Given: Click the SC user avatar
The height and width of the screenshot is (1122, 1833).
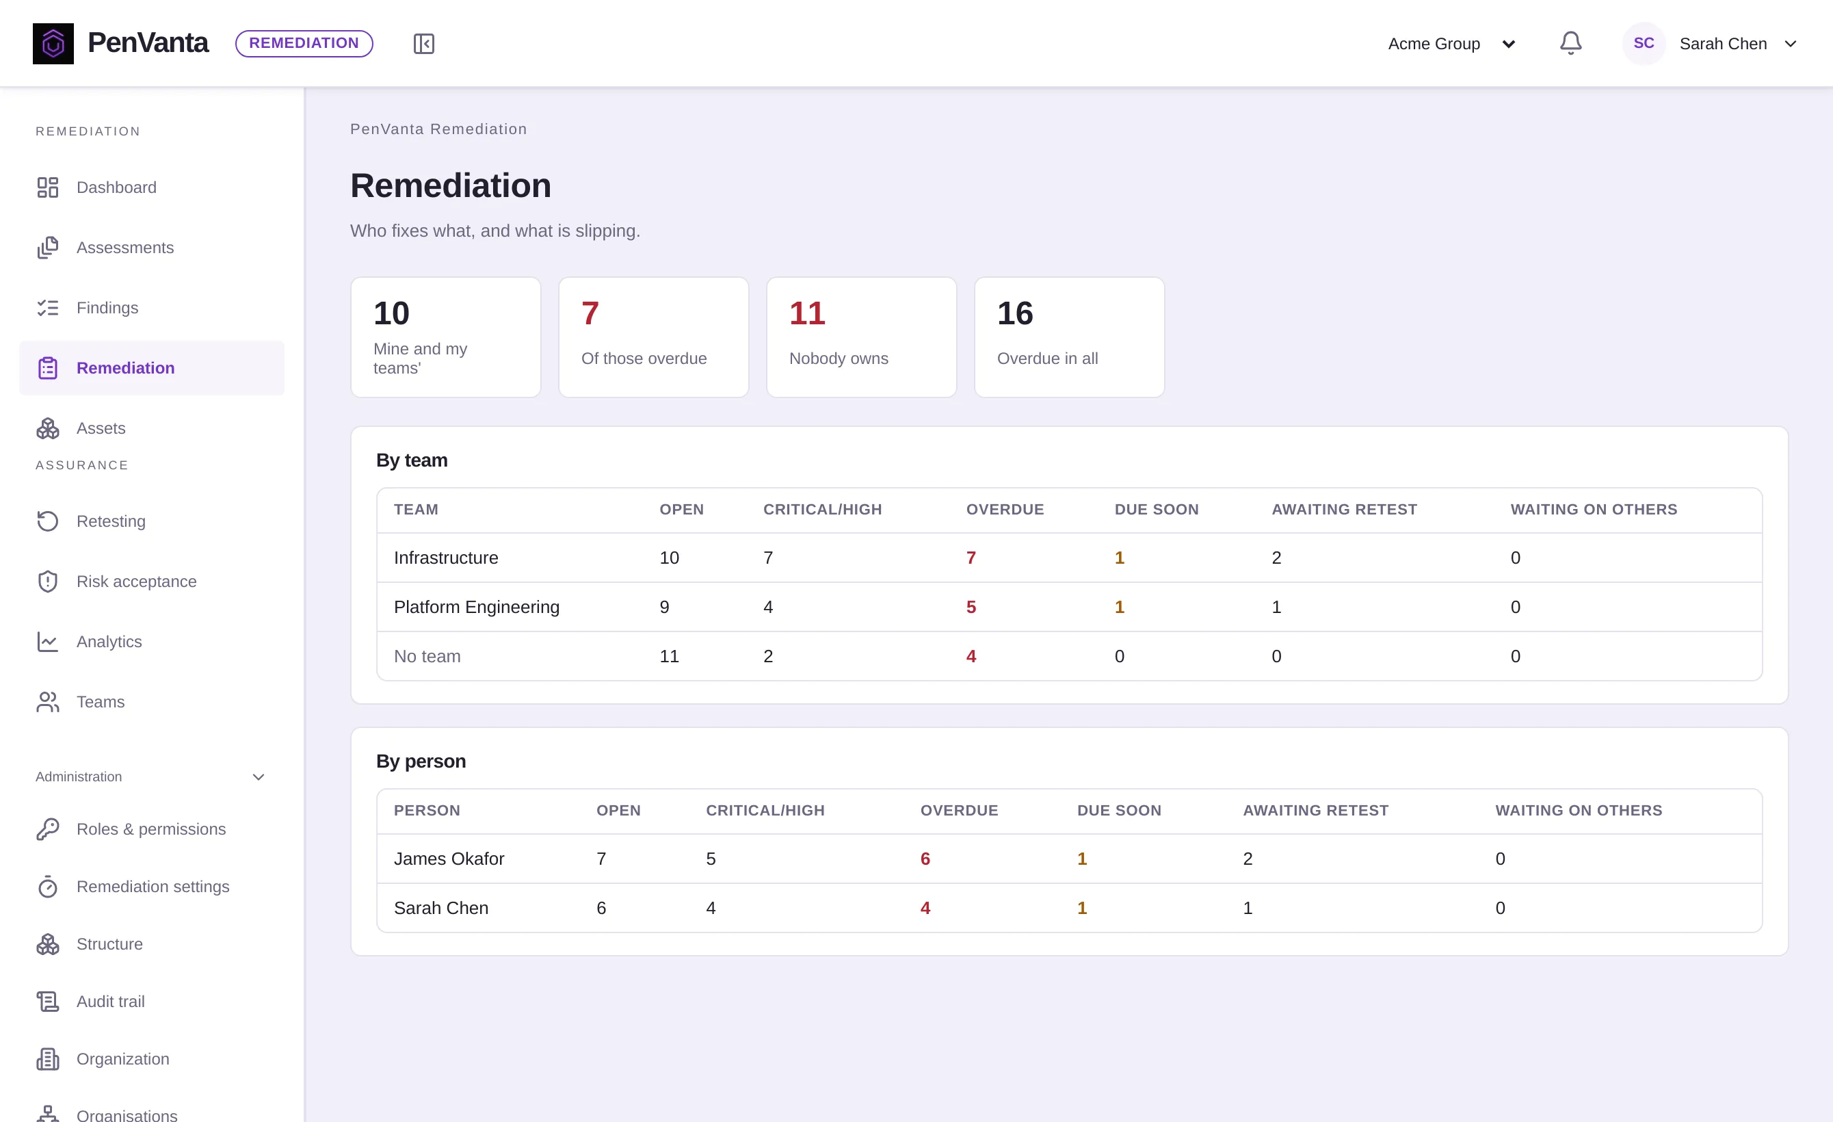Looking at the screenshot, I should click(1644, 43).
